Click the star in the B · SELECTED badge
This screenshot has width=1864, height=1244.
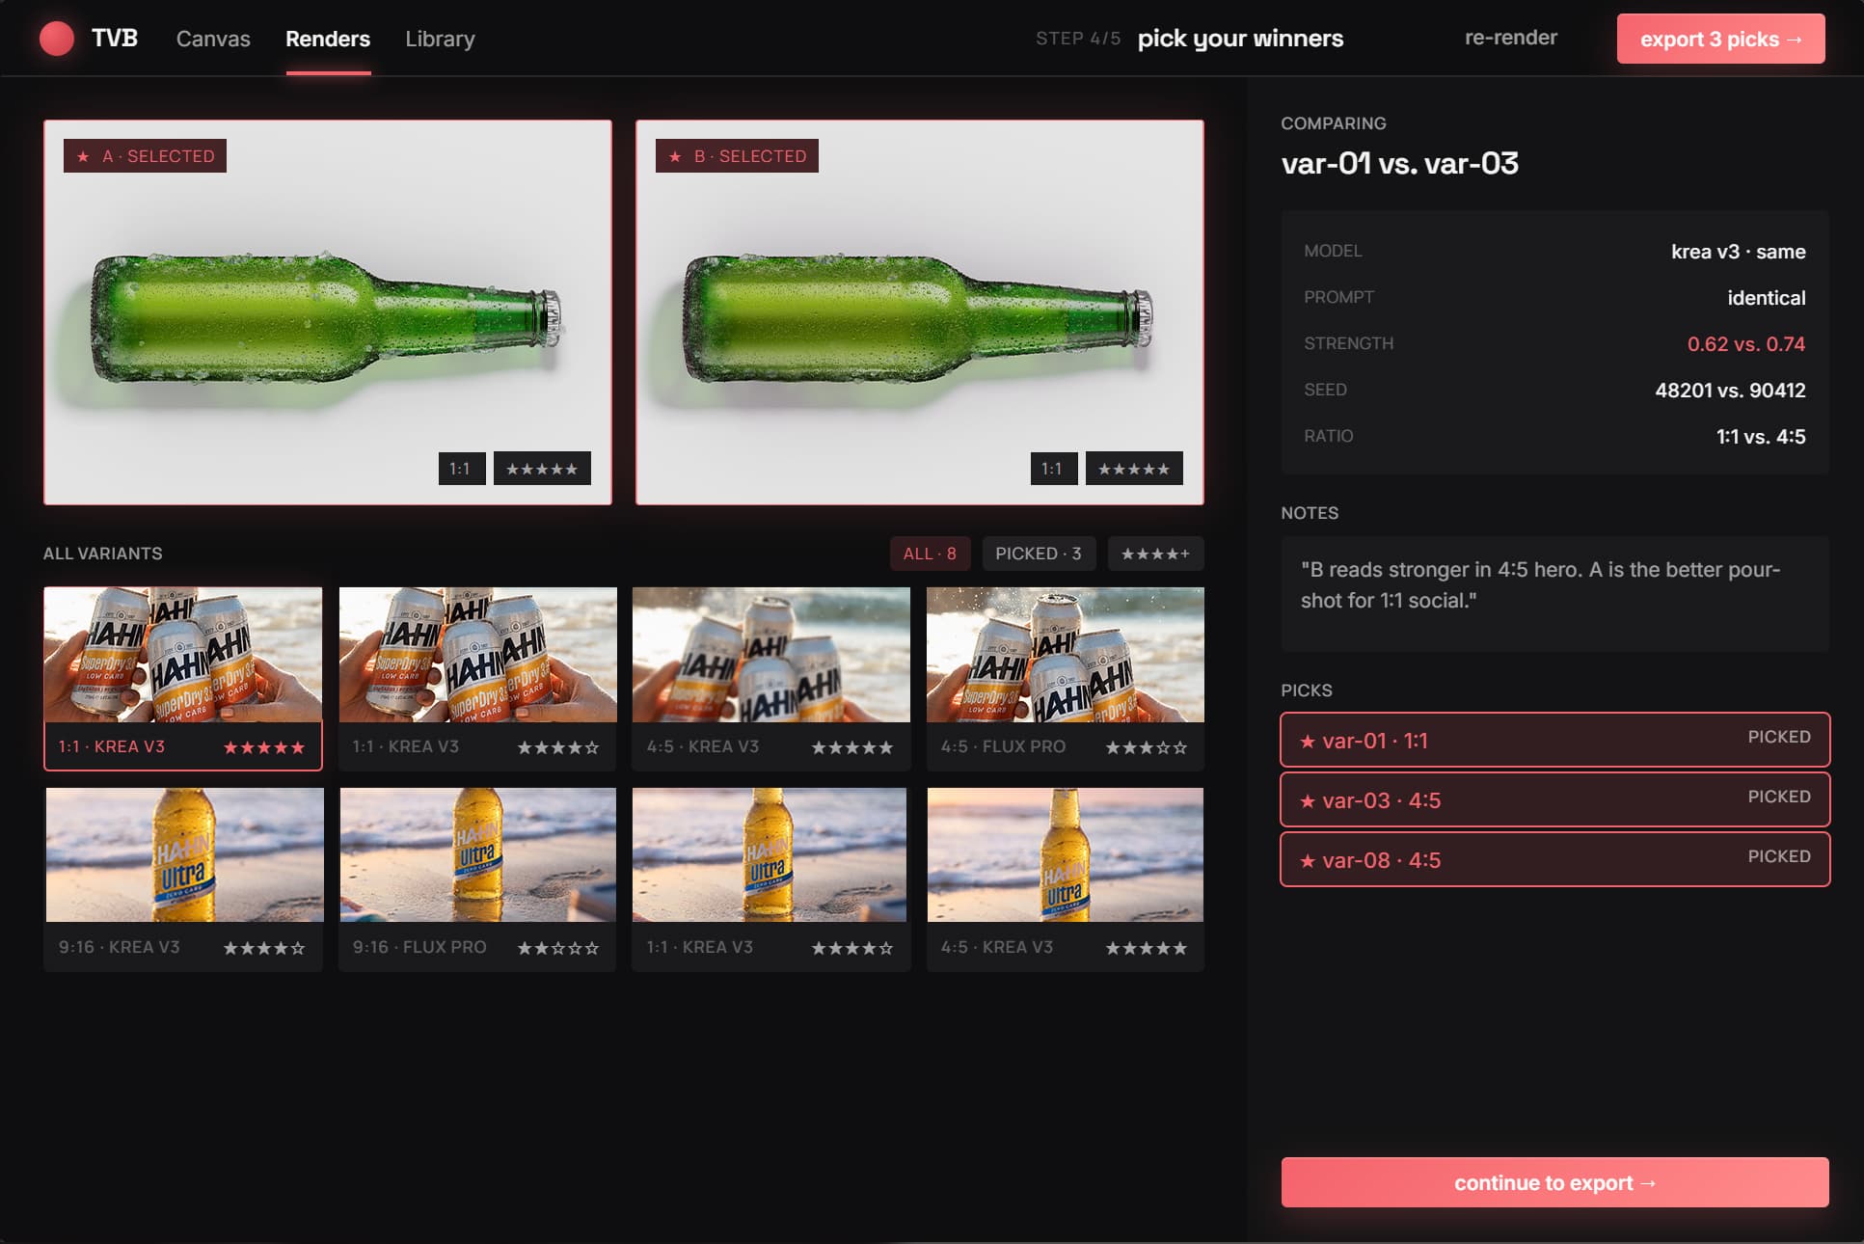coord(675,156)
